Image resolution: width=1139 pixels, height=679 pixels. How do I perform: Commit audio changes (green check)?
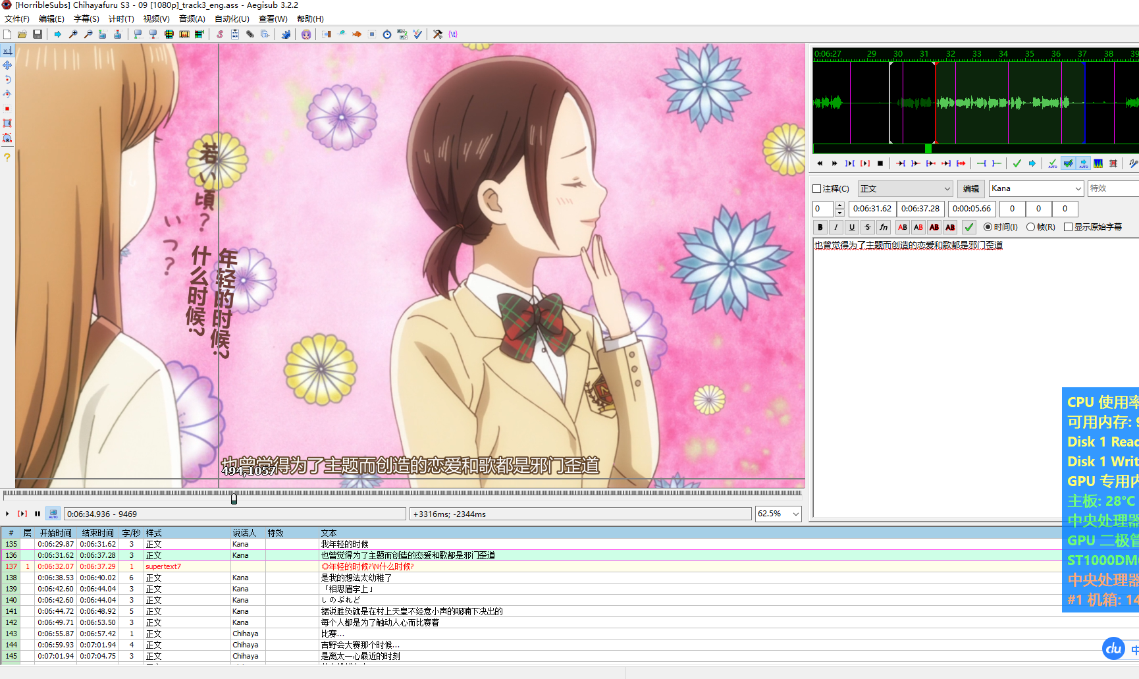coord(1017,163)
